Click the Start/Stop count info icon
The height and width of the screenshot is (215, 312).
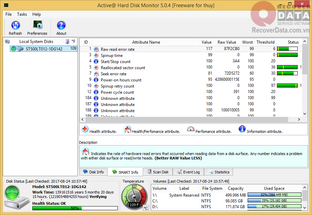96,62
